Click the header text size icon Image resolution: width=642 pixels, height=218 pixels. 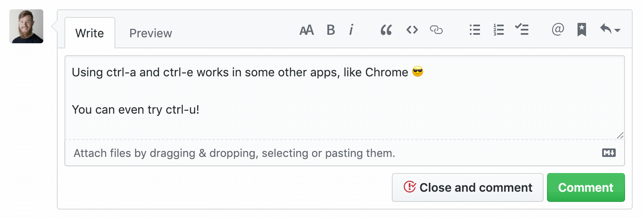pos(307,30)
